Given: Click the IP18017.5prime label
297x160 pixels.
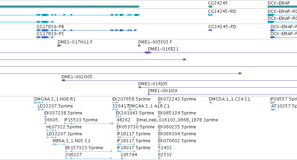Looking at the screenshot, I should (134, 148).
